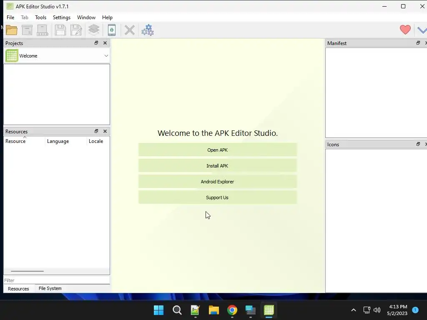Viewport: 427px width, 320px height.
Task: Click the Optimize APK archive toolbar icon
Action: pyautogui.click(x=27, y=30)
